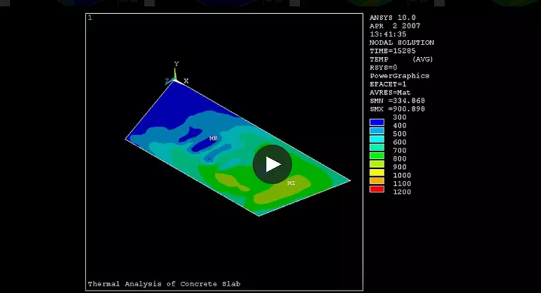Click the cyan 500 legend swatch

(377, 139)
